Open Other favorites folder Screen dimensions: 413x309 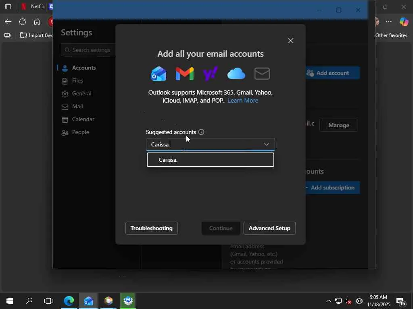(x=391, y=35)
